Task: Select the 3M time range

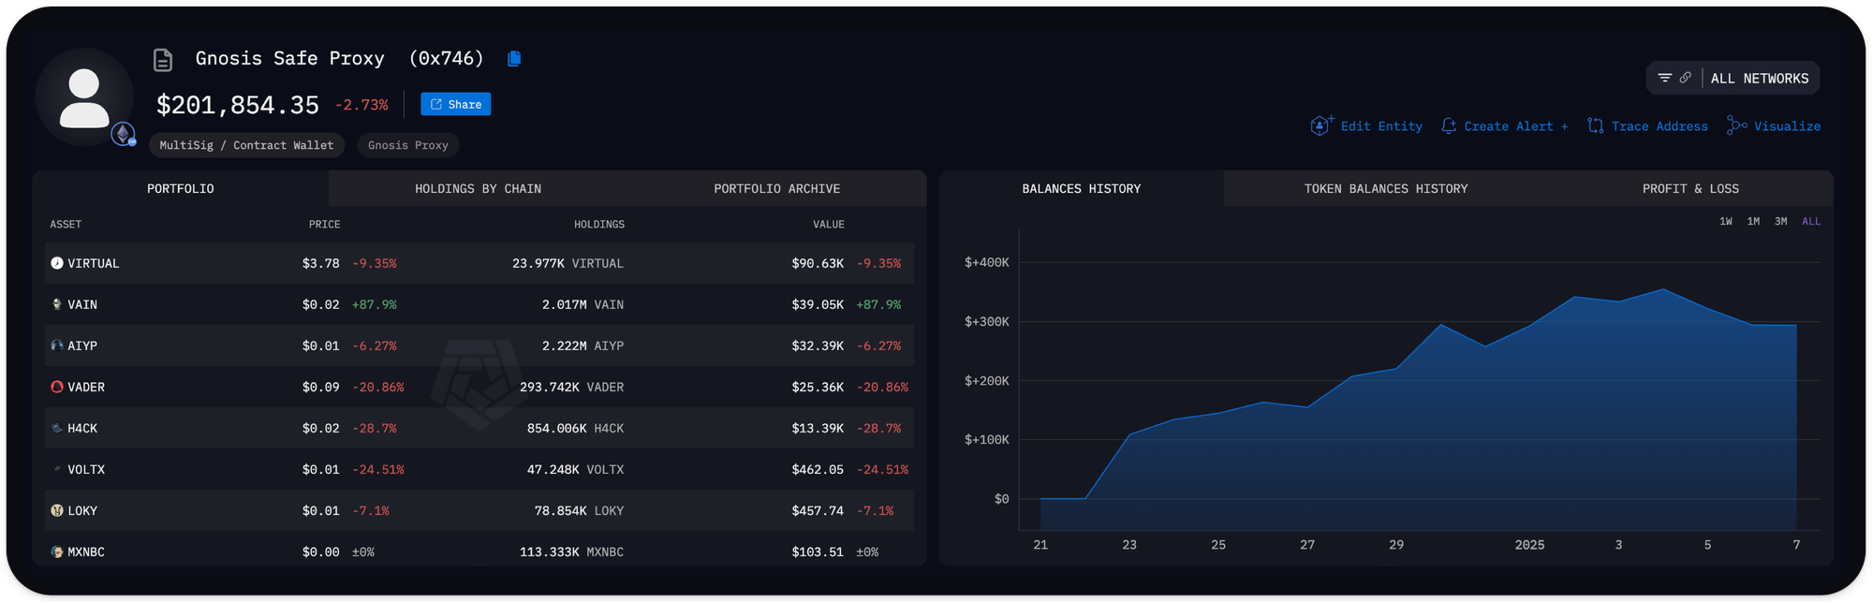Action: click(x=1780, y=222)
